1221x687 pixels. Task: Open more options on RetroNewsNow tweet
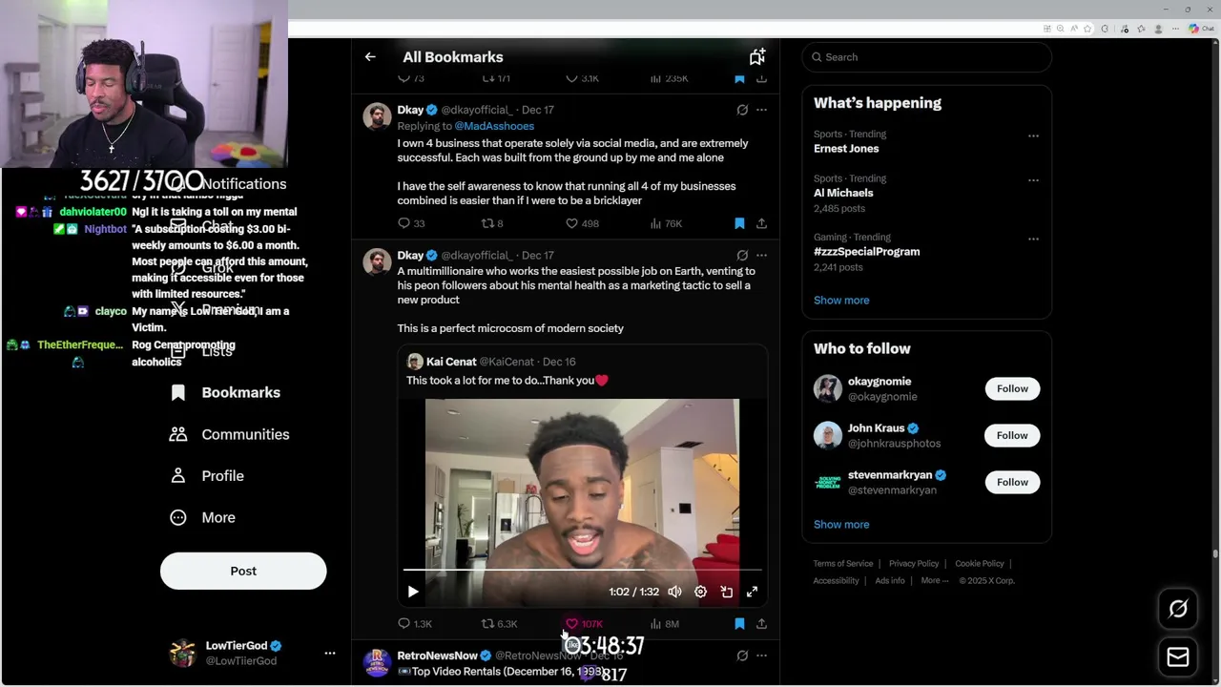coord(761,656)
